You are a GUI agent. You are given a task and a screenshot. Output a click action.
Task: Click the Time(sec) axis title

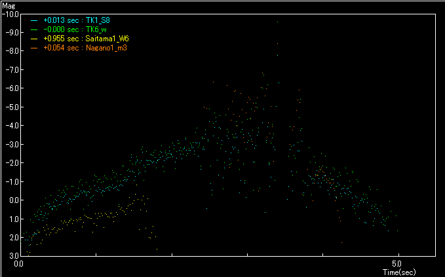pyautogui.click(x=401, y=270)
